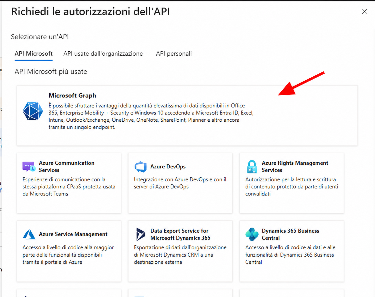
Task: Select the API personali tab
Action: tap(174, 54)
